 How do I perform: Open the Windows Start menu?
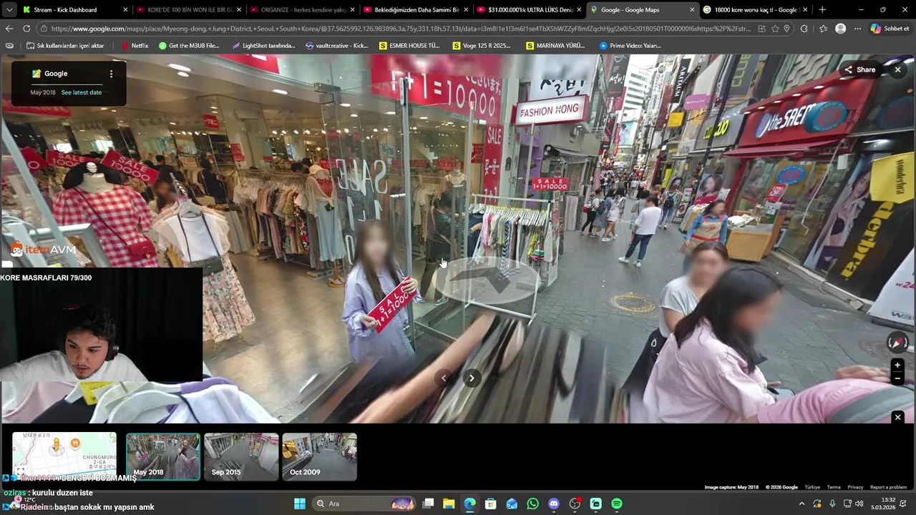pos(300,504)
